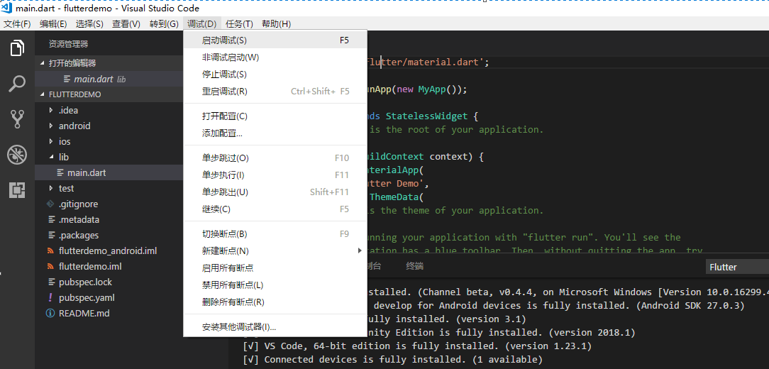The width and height of the screenshot is (769, 369).
Task: Collapse the lib folder
Action: 51,157
